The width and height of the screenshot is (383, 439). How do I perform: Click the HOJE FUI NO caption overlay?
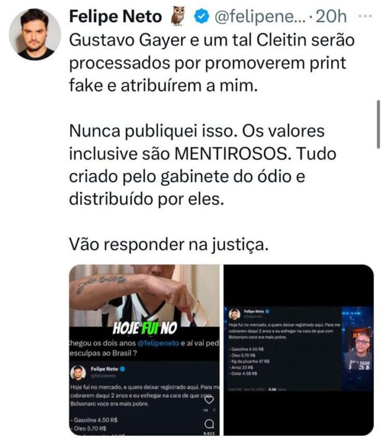[145, 328]
